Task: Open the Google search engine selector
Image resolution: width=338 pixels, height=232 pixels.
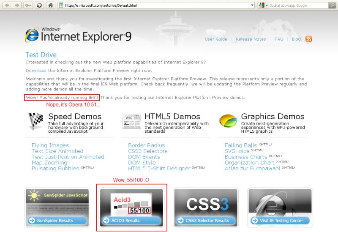Action: (x=263, y=5)
